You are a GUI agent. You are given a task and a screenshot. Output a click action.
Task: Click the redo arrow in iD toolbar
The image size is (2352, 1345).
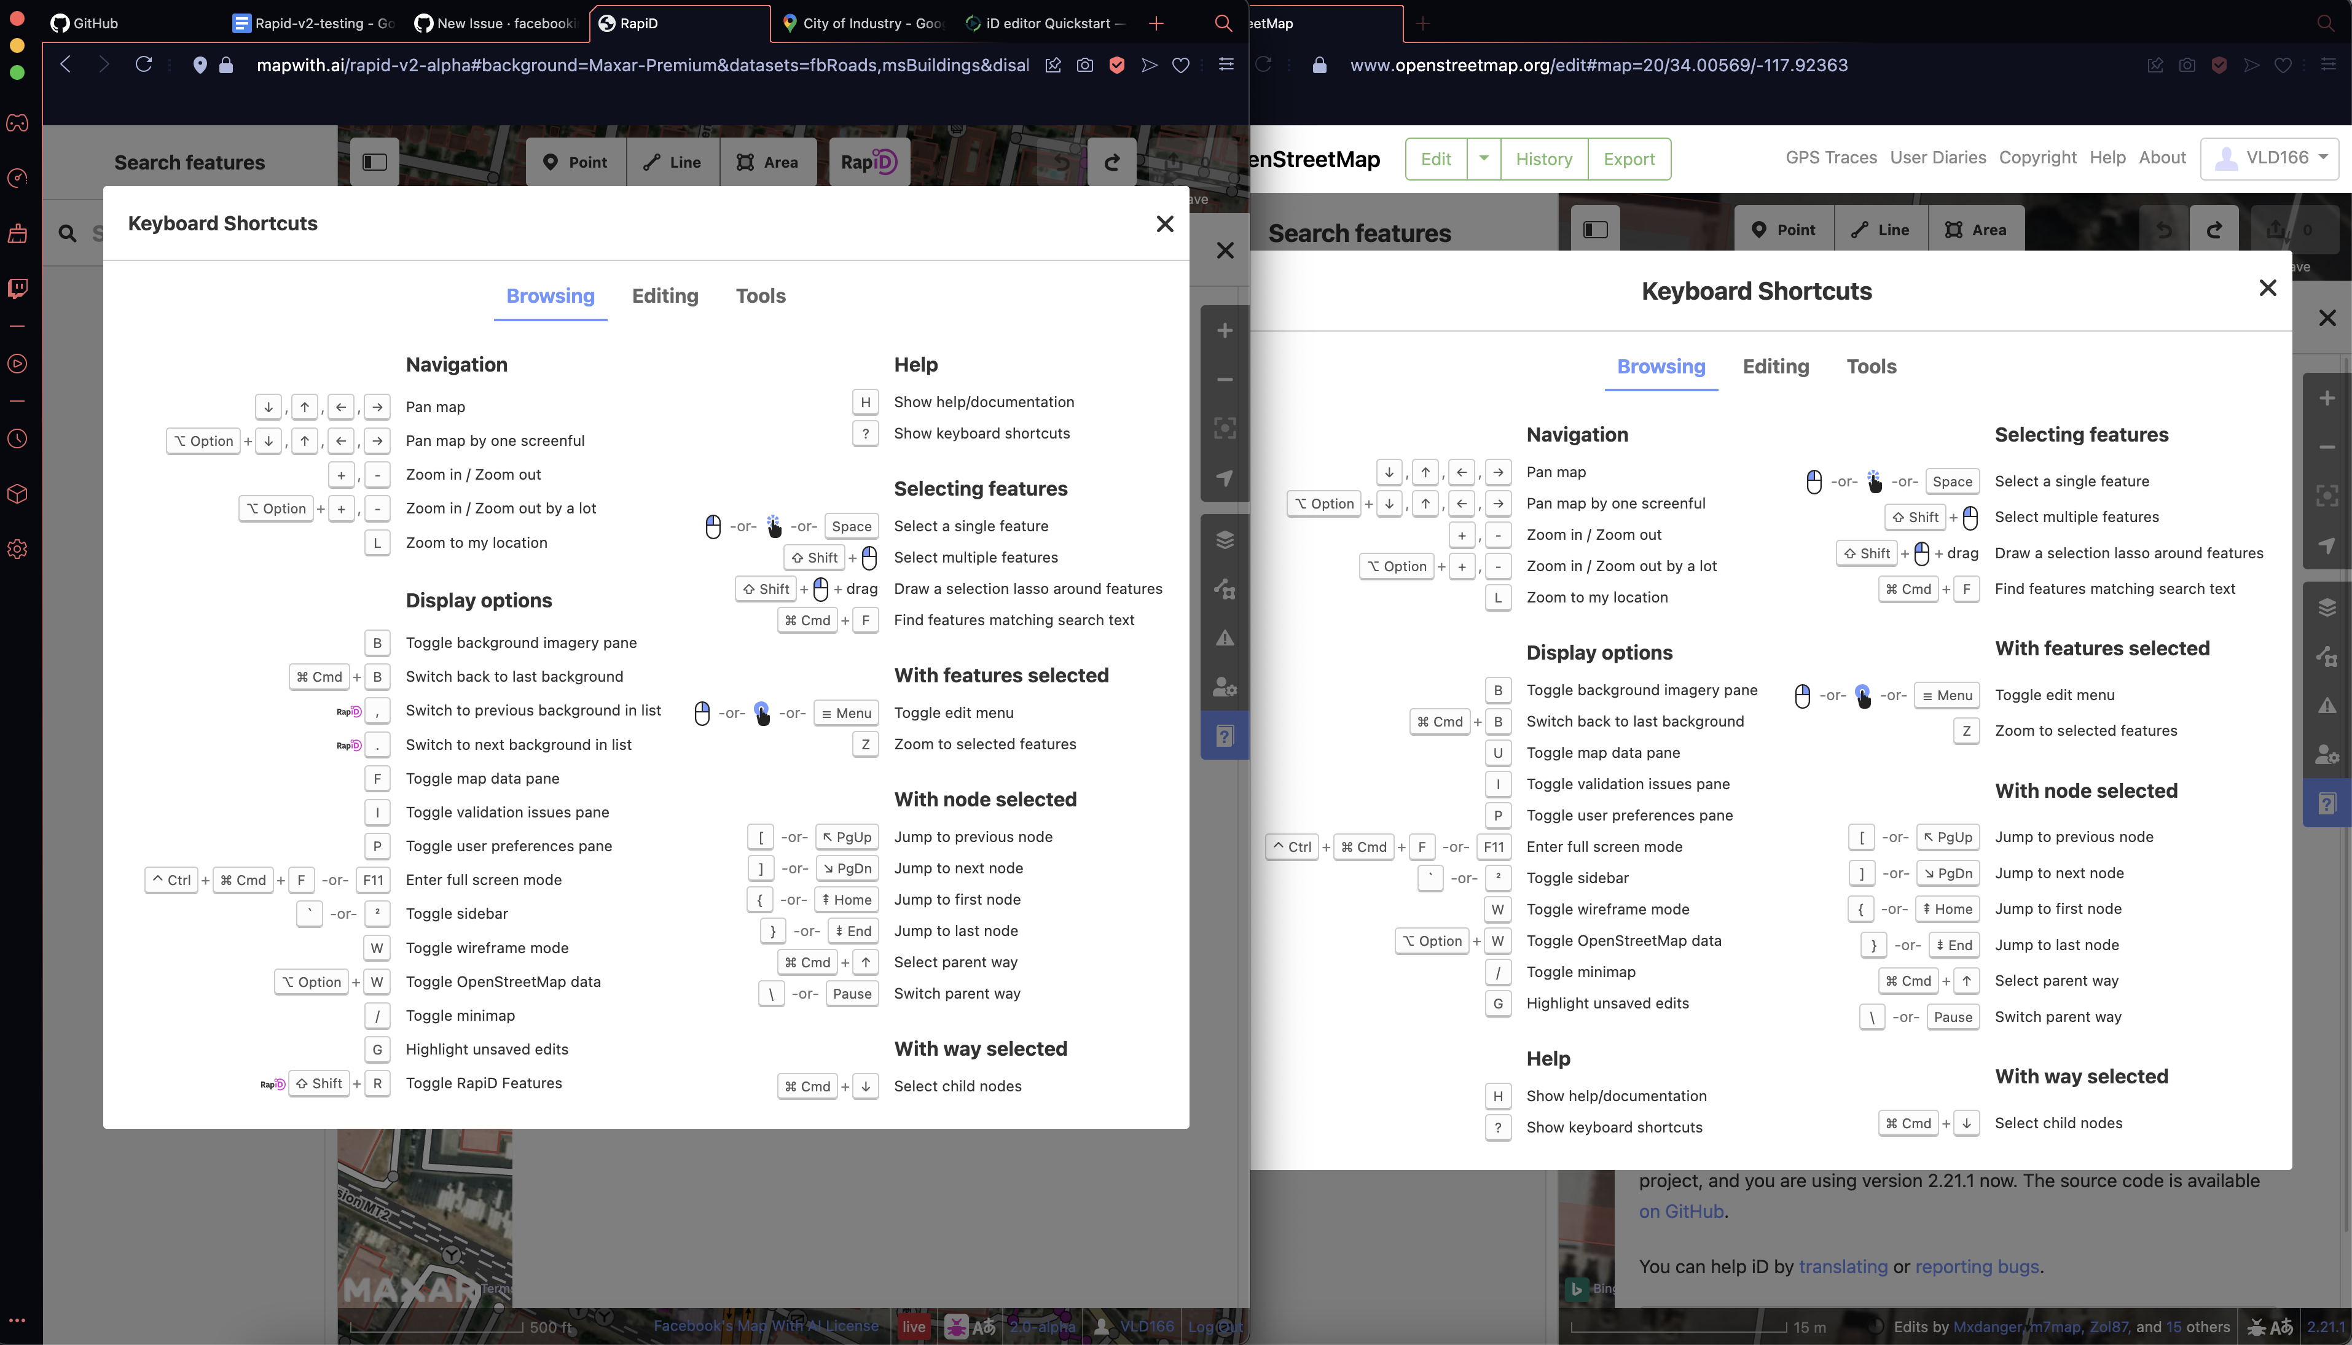point(2214,229)
